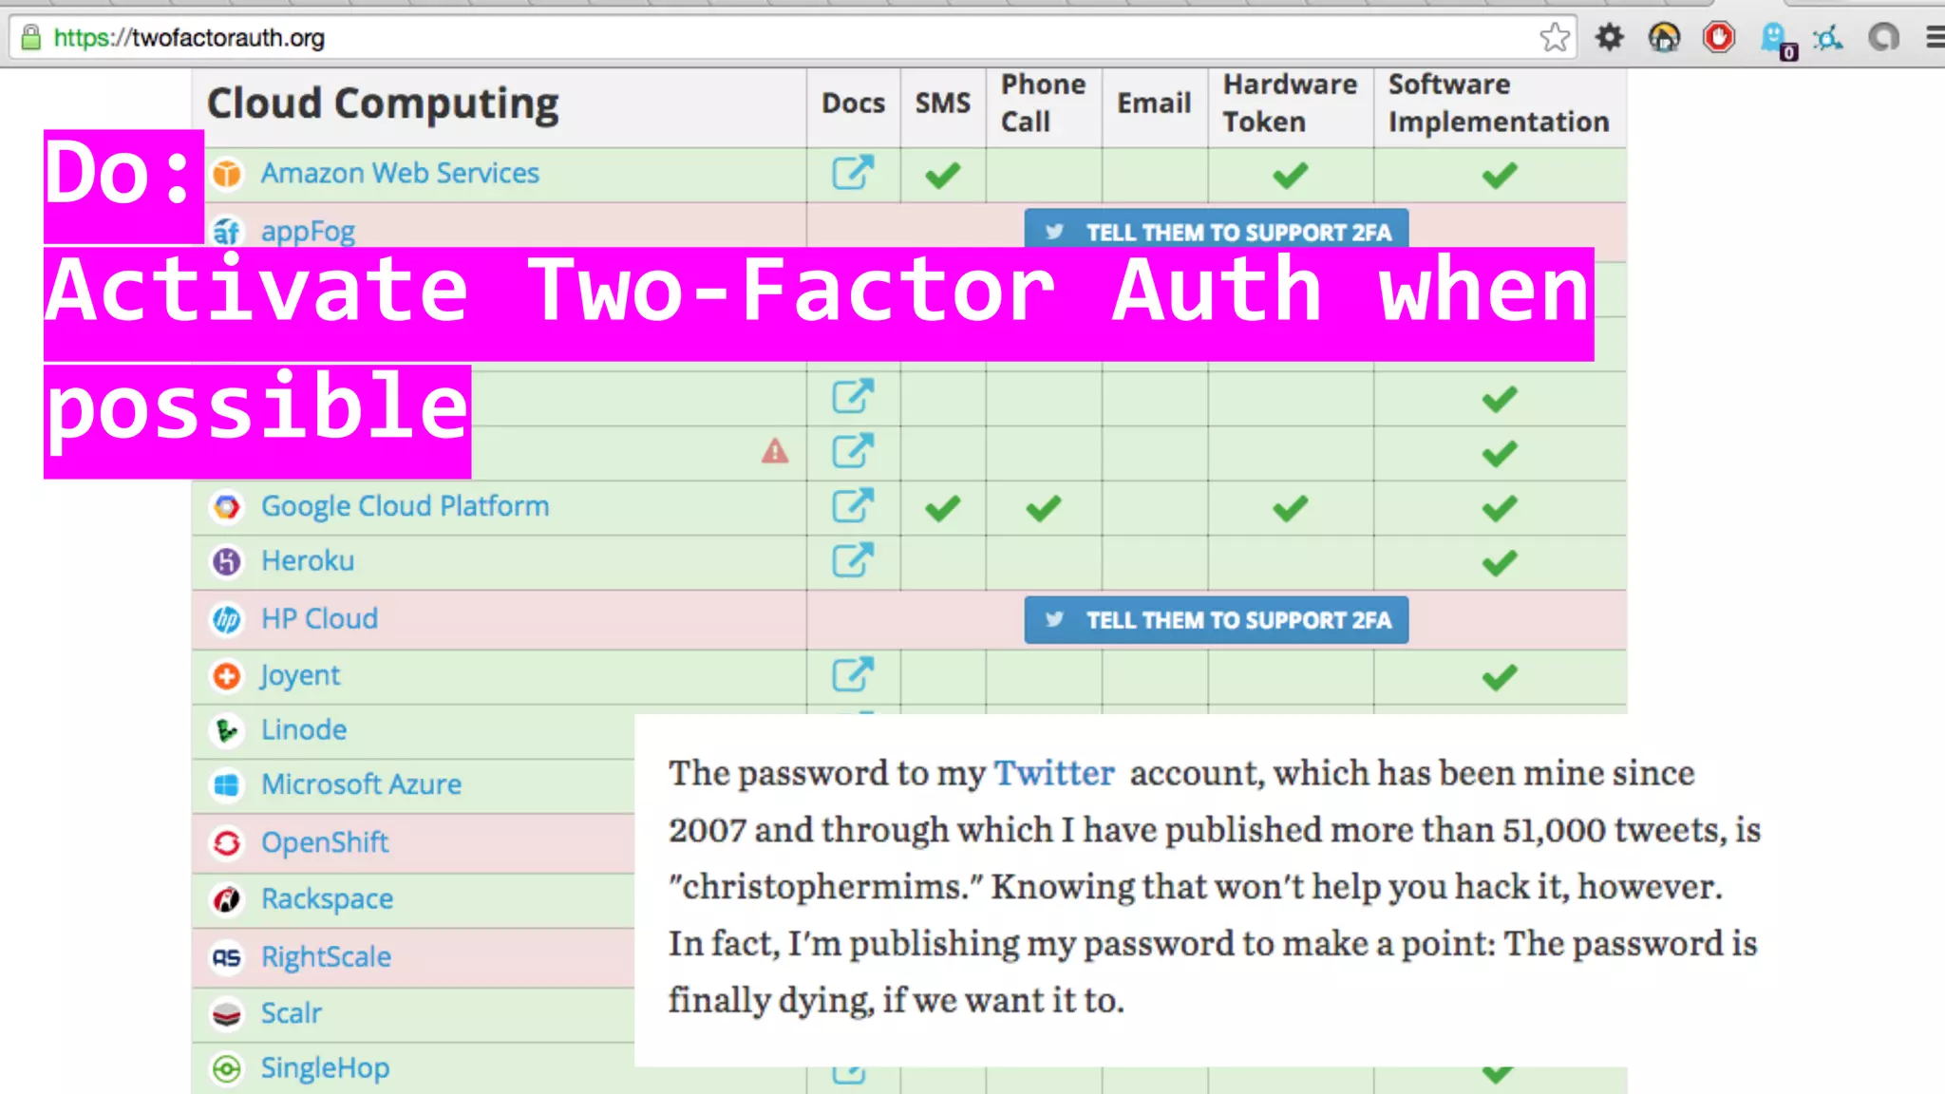Click Tell Them To Support 2FA for appFog
Image resolution: width=1945 pixels, height=1094 pixels.
pos(1217,229)
